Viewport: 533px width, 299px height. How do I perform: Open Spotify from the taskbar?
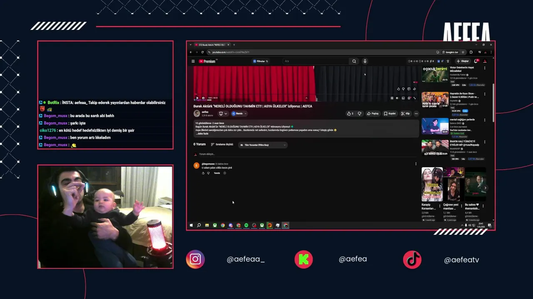tap(247, 225)
